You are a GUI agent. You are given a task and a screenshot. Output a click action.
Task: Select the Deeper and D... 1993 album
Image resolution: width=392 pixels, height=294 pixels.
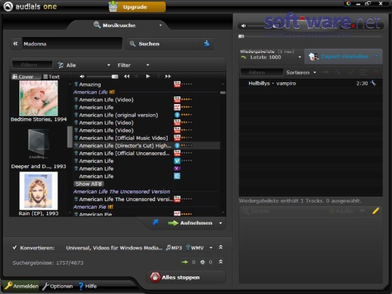pos(39,148)
